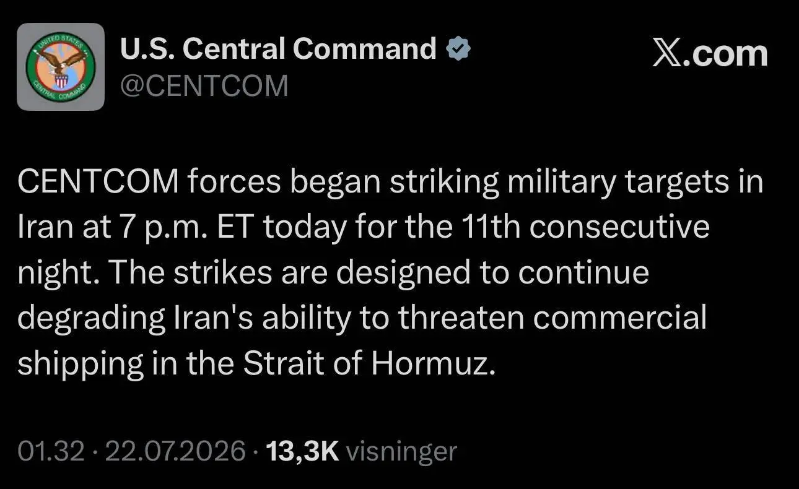Screen dimensions: 799x489
Task: Click the blue verified badge
Action: click(458, 49)
